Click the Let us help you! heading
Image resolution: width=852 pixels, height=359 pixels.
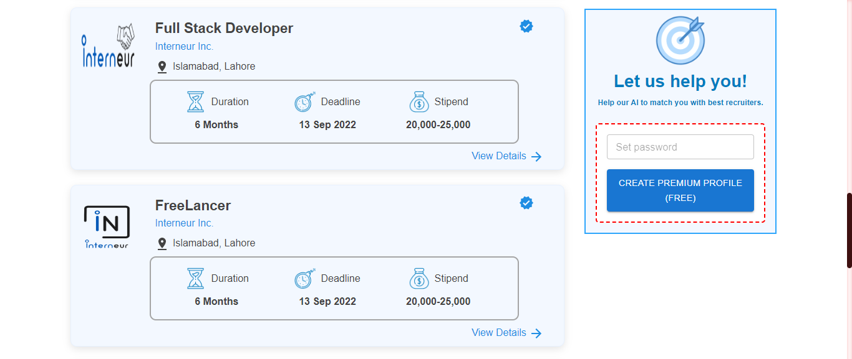coord(680,81)
